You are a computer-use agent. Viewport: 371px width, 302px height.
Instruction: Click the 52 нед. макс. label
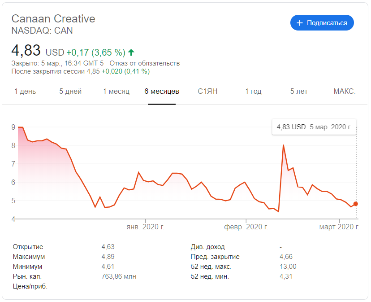tap(211, 267)
